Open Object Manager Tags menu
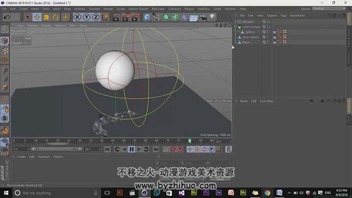Image resolution: width=352 pixels, height=198 pixels. click(283, 16)
